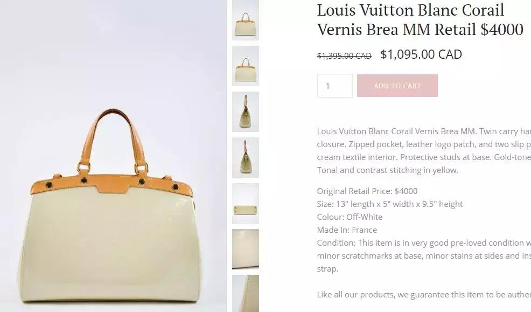Image resolution: width=531 pixels, height=312 pixels.
Task: Click the $1,095.00 CAD sale price
Action: click(421, 54)
